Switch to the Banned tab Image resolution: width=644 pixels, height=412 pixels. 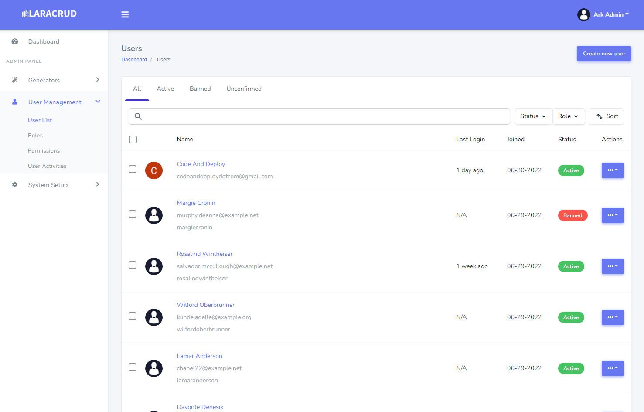200,89
